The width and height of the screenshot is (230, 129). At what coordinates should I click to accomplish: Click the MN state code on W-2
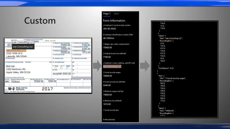(x=7, y=82)
